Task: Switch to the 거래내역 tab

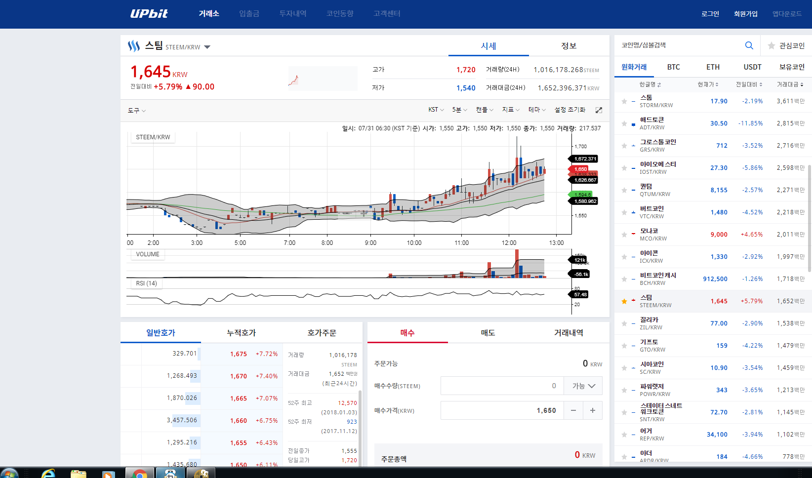Action: click(568, 333)
